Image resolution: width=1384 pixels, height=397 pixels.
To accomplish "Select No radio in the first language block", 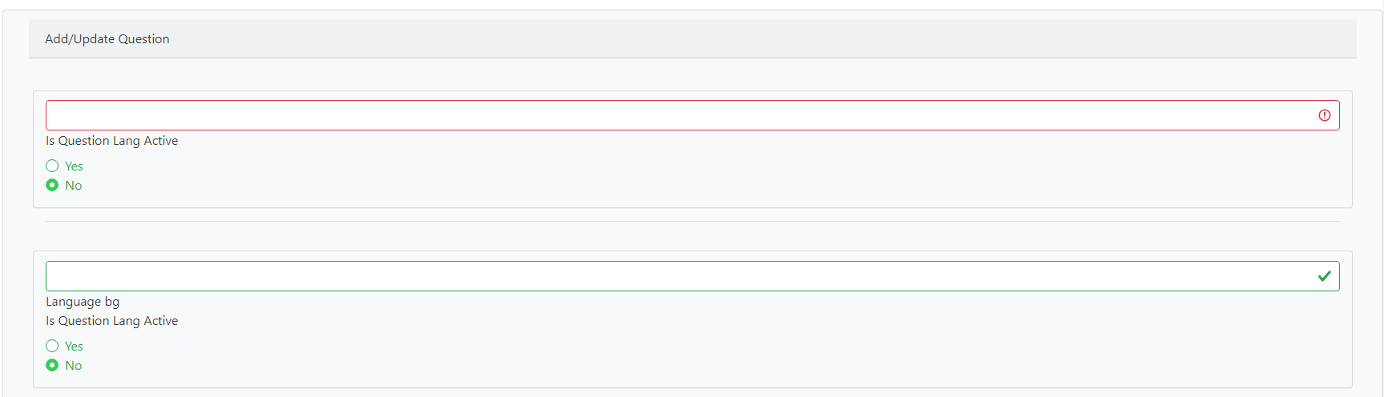I will [x=52, y=185].
